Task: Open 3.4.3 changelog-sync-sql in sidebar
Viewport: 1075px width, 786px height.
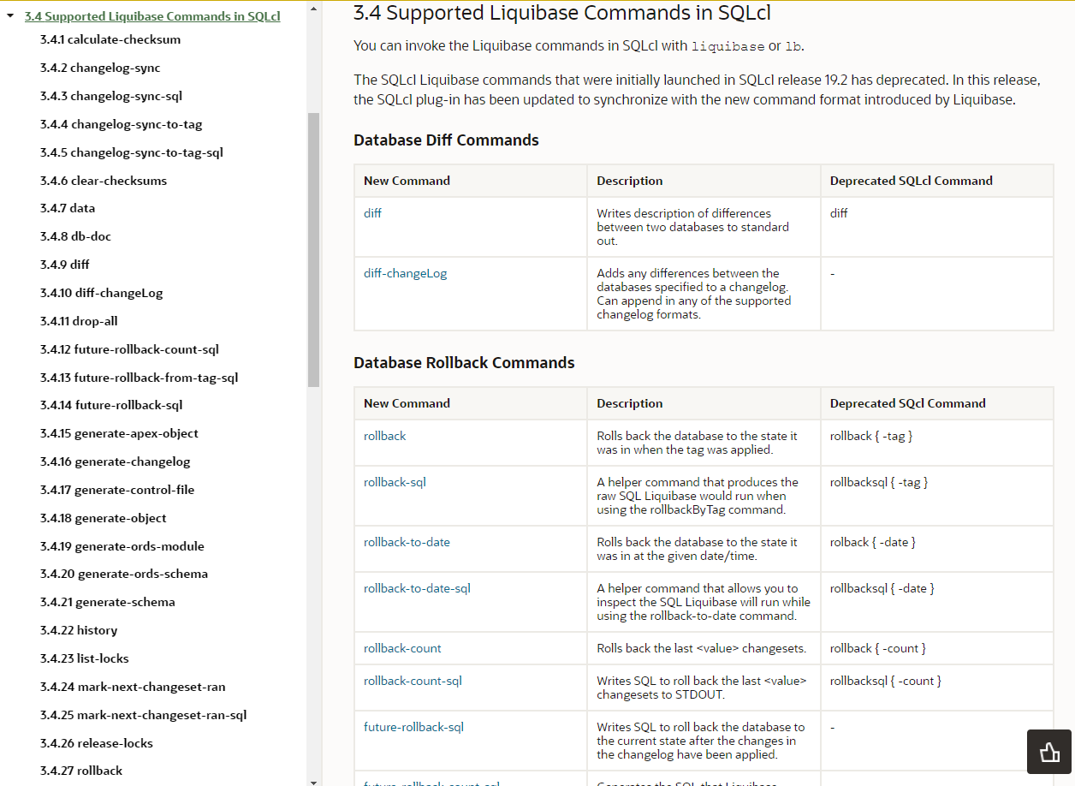Action: [x=111, y=96]
